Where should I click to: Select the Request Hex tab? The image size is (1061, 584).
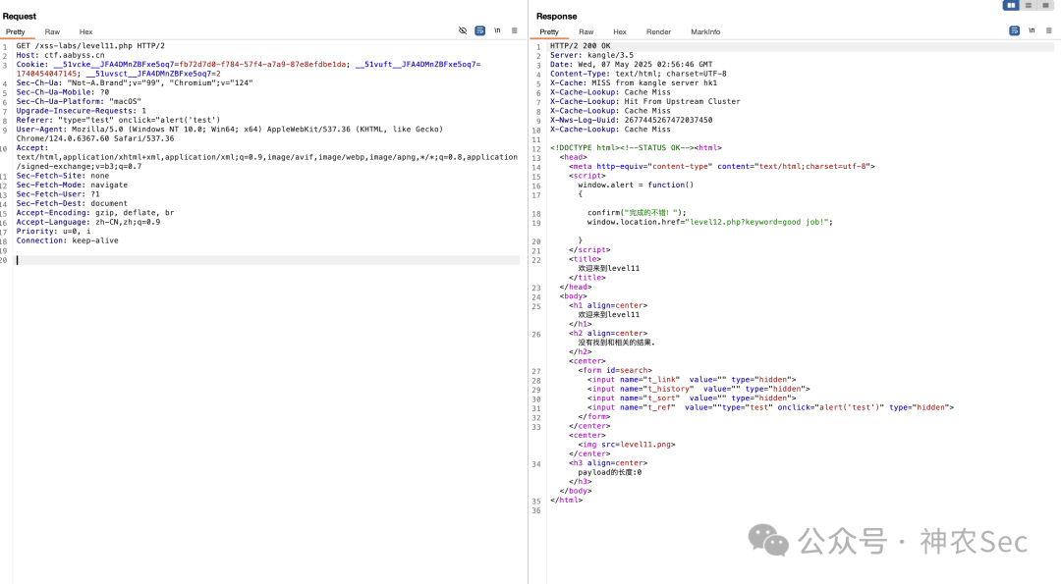(85, 31)
